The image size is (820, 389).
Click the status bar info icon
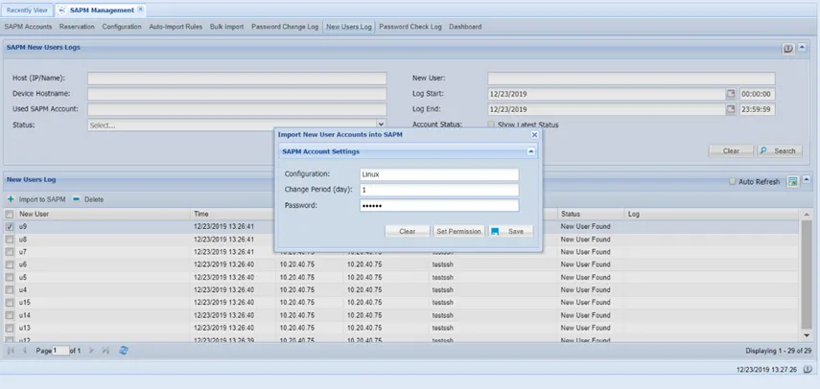(806, 369)
